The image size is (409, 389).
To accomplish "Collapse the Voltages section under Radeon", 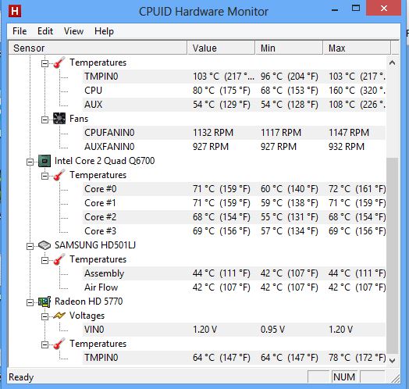I will coord(44,316).
